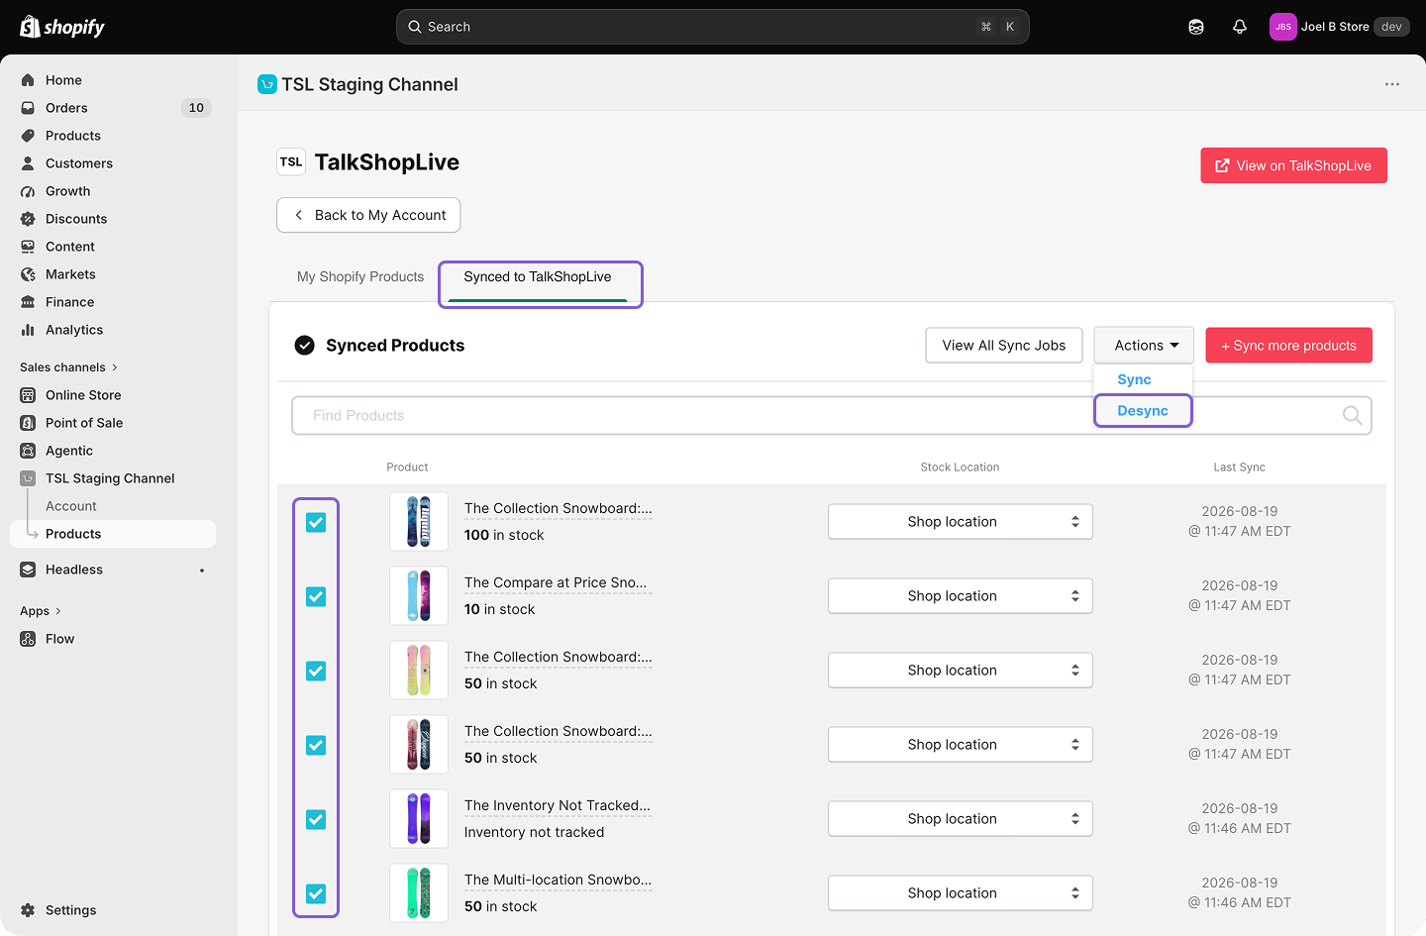Click the 10 in stock text
The height and width of the screenshot is (936, 1426).
point(499,610)
